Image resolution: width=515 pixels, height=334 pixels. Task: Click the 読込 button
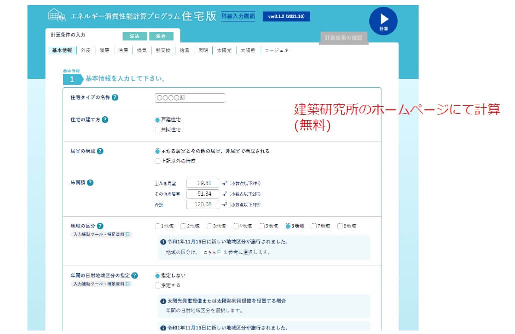point(134,36)
